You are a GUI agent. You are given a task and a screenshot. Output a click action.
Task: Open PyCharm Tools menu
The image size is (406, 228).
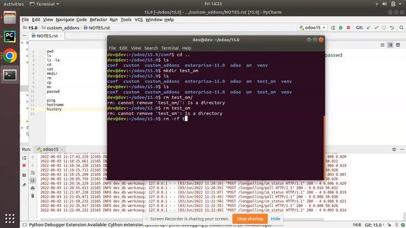[126, 20]
